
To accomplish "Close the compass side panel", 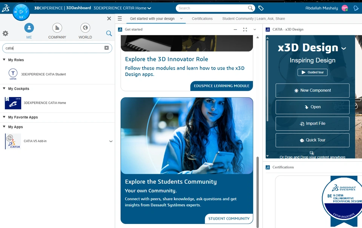I will [x=109, y=18].
